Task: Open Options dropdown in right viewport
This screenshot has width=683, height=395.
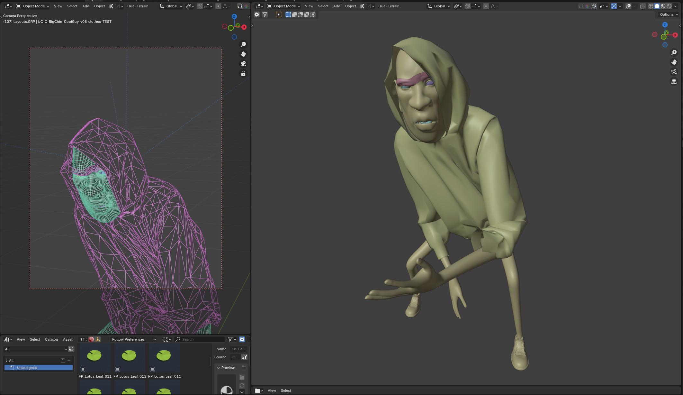Action: (669, 14)
